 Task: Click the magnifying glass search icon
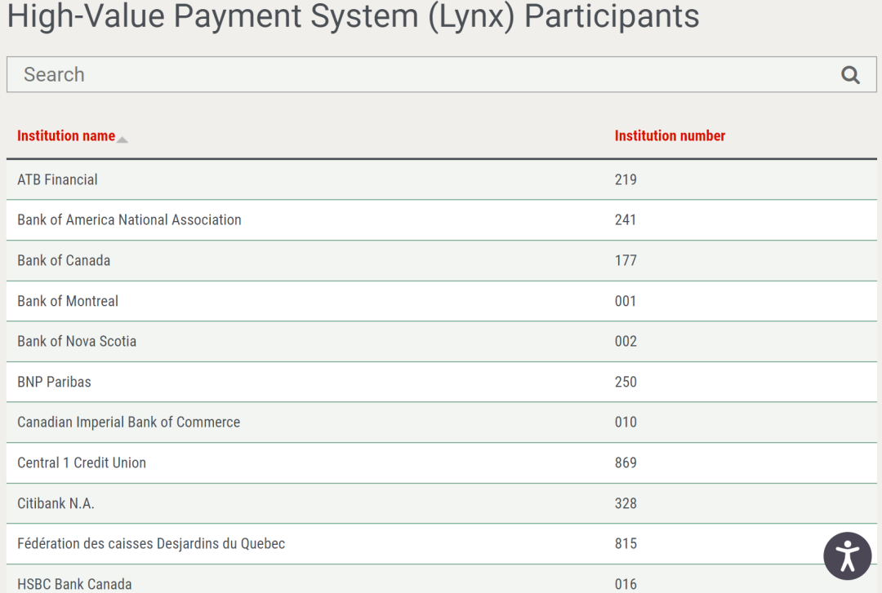[x=850, y=75]
